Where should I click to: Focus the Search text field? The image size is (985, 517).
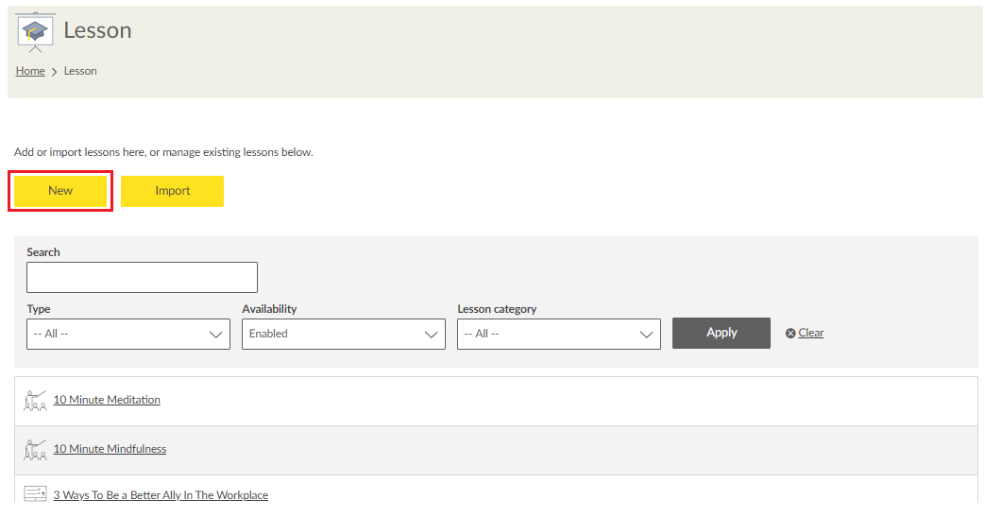pos(142,278)
